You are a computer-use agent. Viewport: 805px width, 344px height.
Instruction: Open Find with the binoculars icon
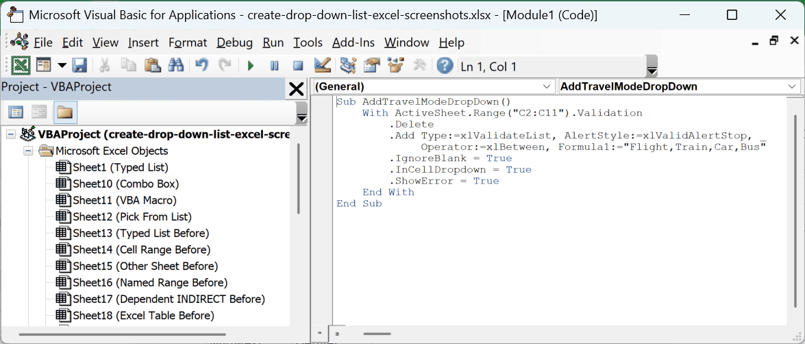(x=176, y=66)
